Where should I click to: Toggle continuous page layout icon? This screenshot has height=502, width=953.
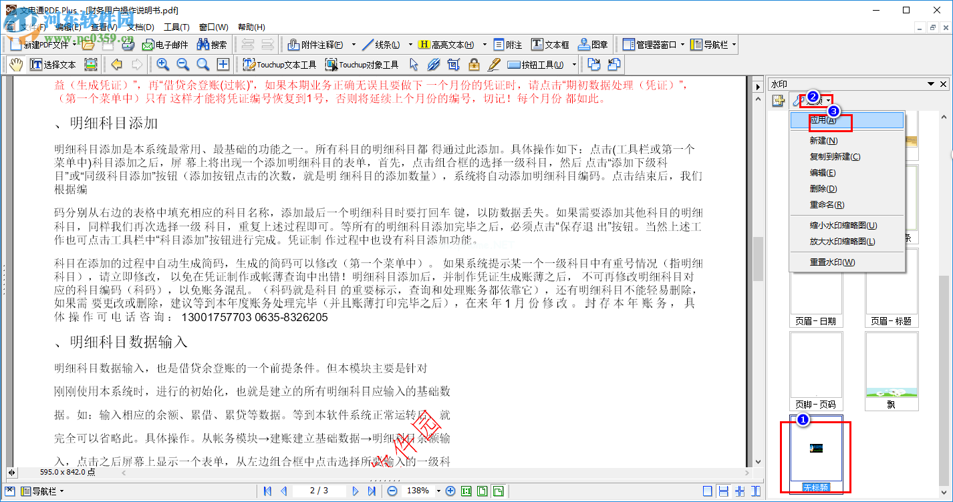(723, 491)
